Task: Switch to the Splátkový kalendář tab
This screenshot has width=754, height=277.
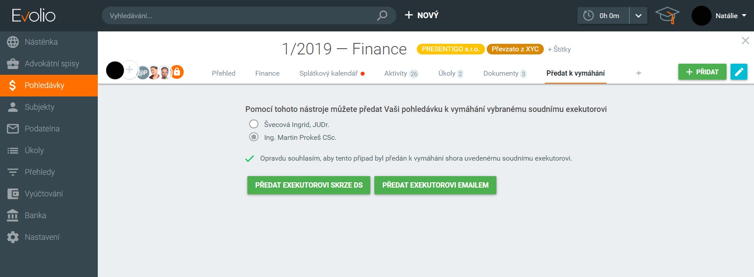Action: 328,73
